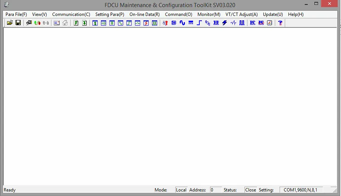Open the window icon with sine wave
Image resolution: width=341 pixels, height=196 pixels.
click(x=121, y=23)
